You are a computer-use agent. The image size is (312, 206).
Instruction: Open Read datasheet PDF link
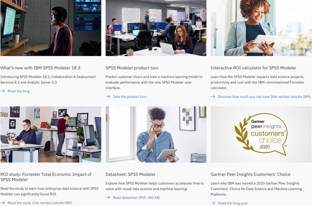coord(136,197)
